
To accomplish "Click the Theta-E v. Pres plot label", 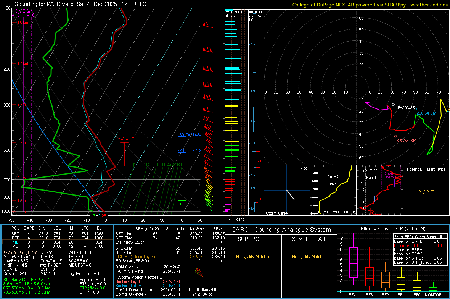I will click(333, 180).
